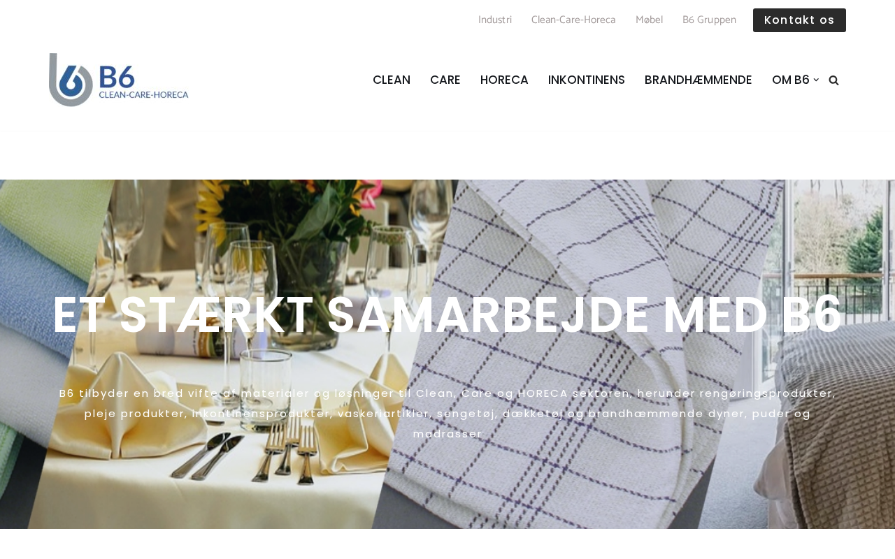Image resolution: width=895 pixels, height=559 pixels.
Task: Open the BRANDHÆMMENDE menu item
Action: tap(699, 80)
